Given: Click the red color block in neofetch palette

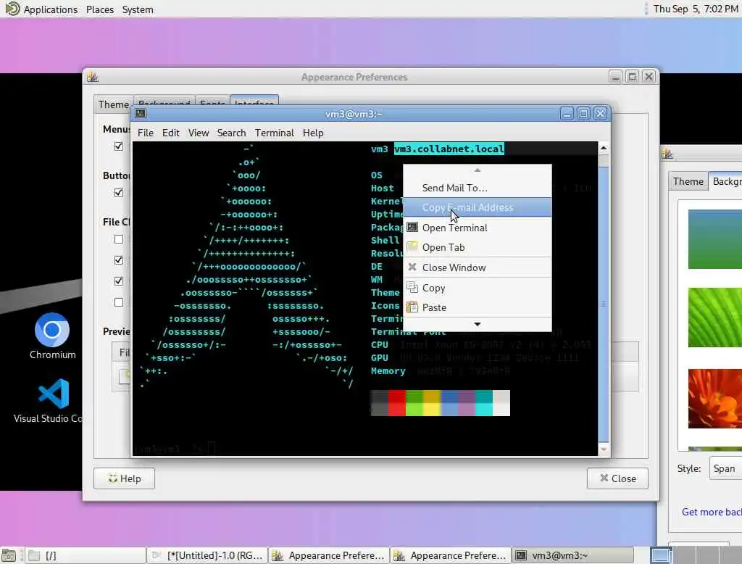Looking at the screenshot, I should click(396, 403).
